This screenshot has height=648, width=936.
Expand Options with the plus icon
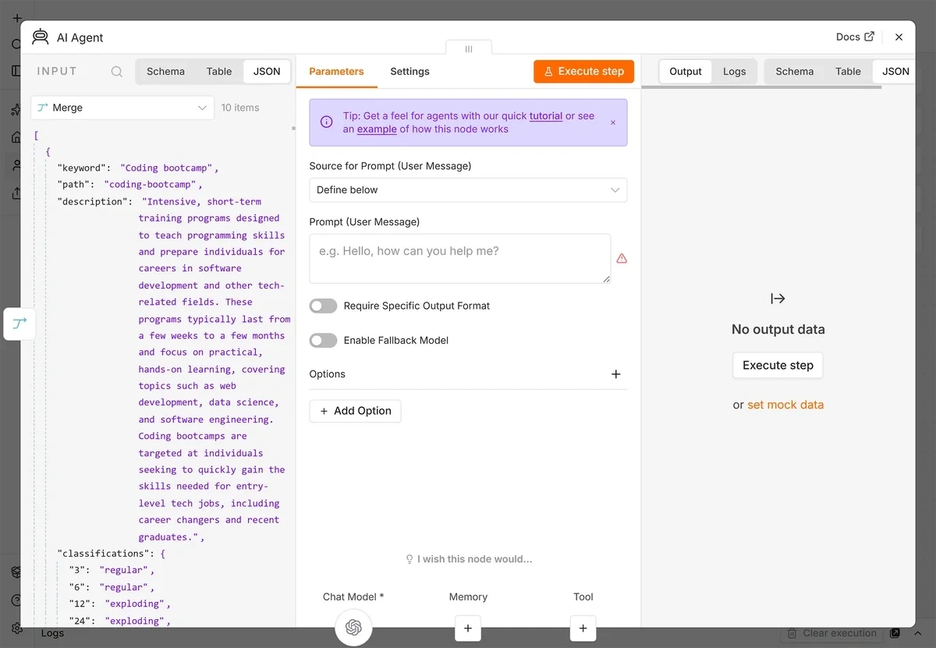pos(616,374)
